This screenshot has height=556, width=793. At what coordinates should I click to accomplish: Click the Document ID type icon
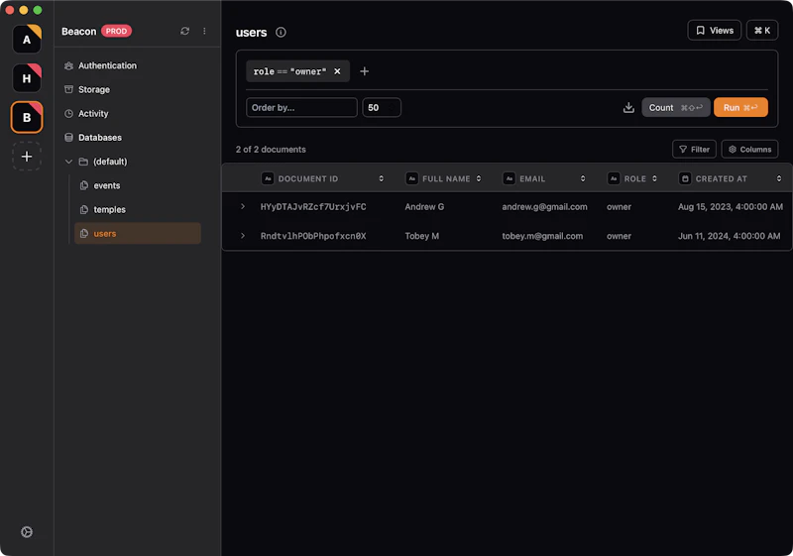[x=268, y=178]
